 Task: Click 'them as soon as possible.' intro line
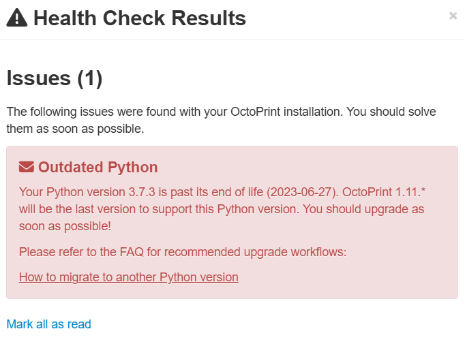click(75, 129)
